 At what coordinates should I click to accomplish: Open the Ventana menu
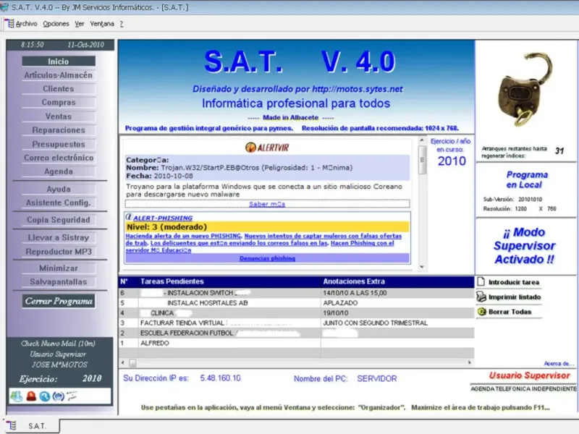[x=102, y=24]
